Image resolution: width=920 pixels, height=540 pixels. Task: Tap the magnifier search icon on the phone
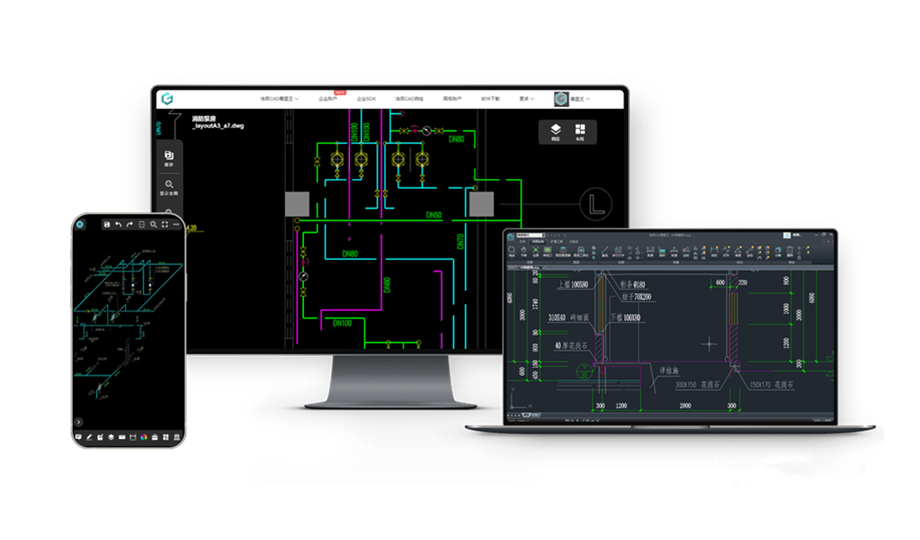(153, 224)
